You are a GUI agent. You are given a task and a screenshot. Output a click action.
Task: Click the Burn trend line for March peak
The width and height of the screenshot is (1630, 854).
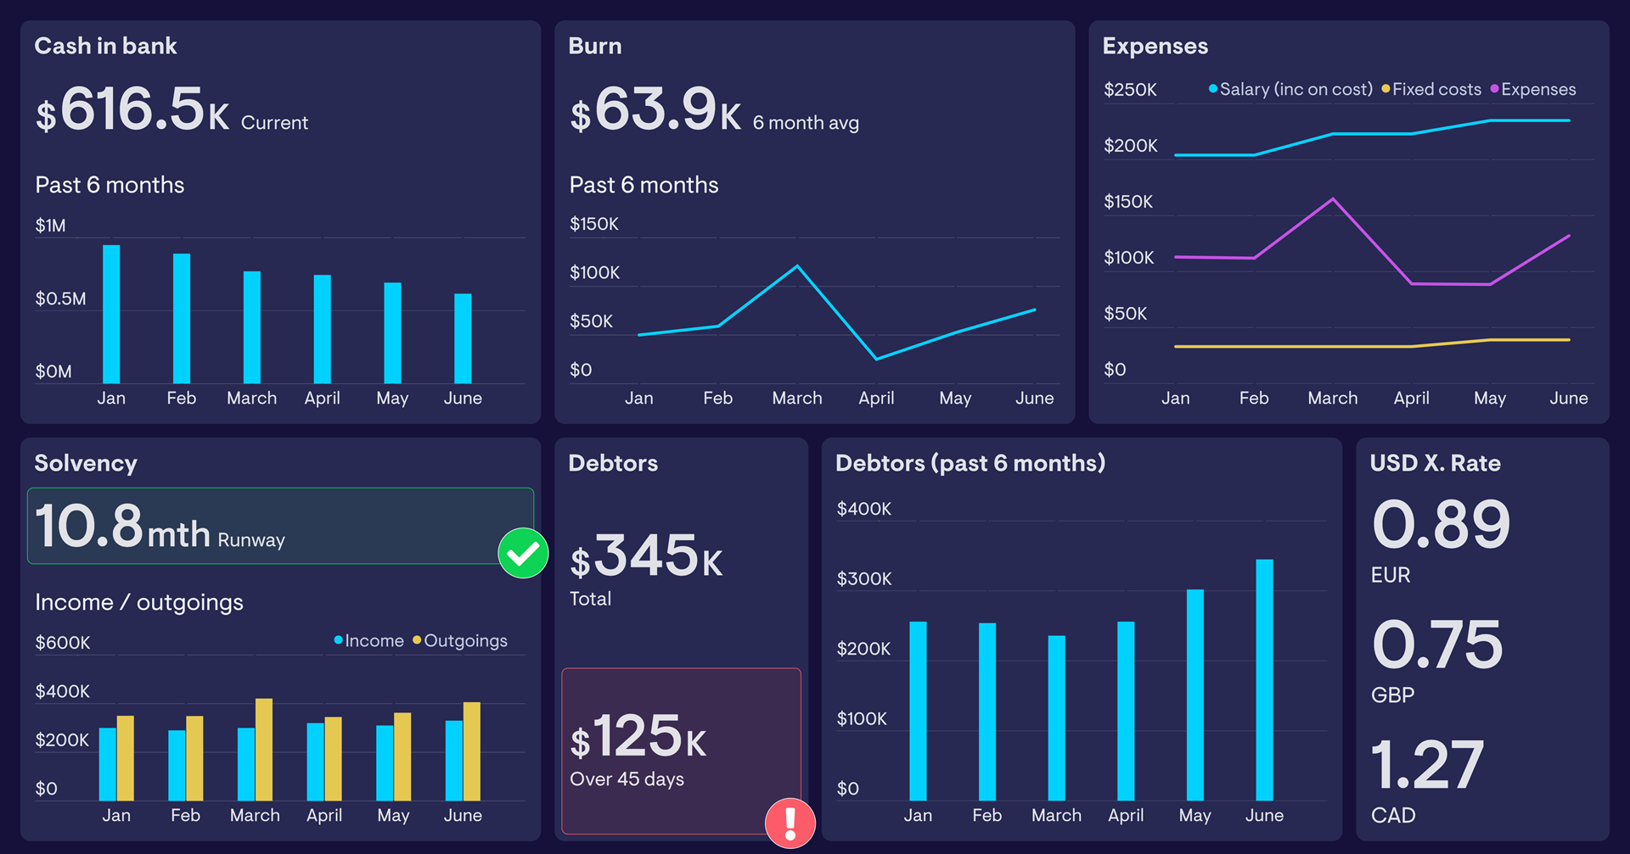coord(796,265)
